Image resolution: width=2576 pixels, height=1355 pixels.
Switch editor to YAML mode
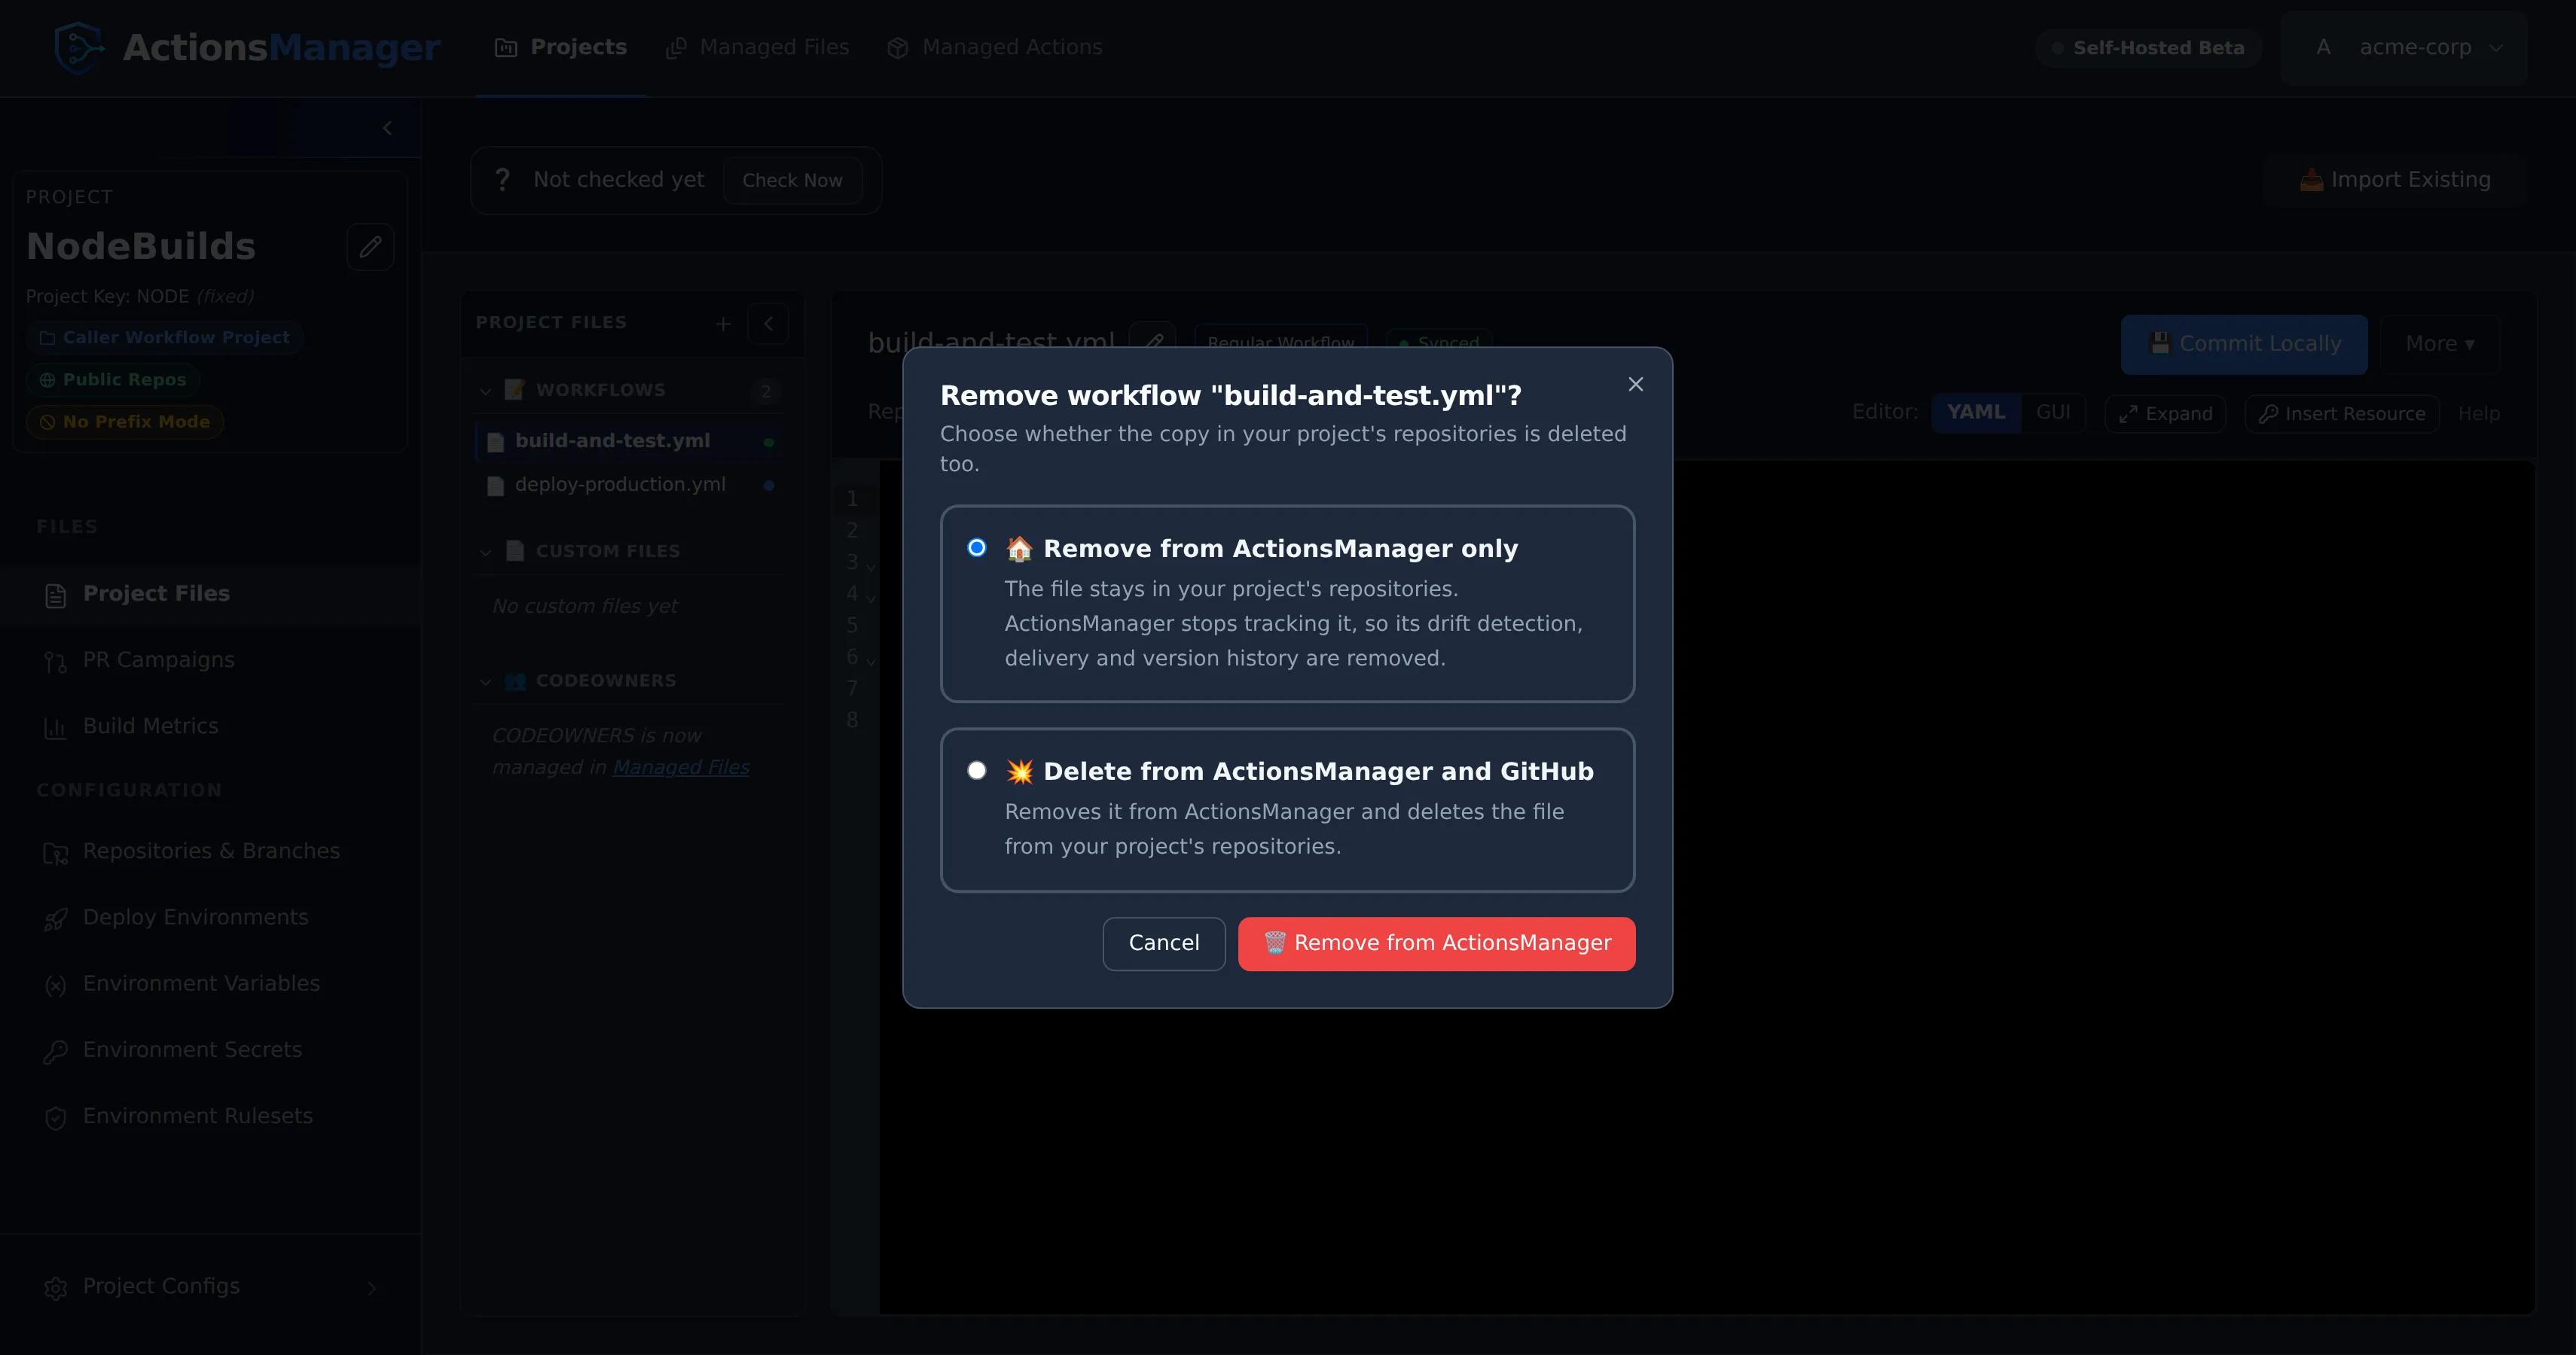[1976, 413]
